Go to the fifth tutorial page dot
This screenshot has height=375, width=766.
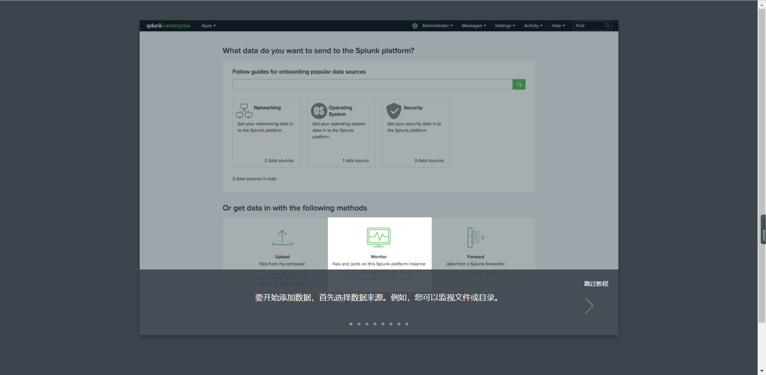tap(383, 324)
